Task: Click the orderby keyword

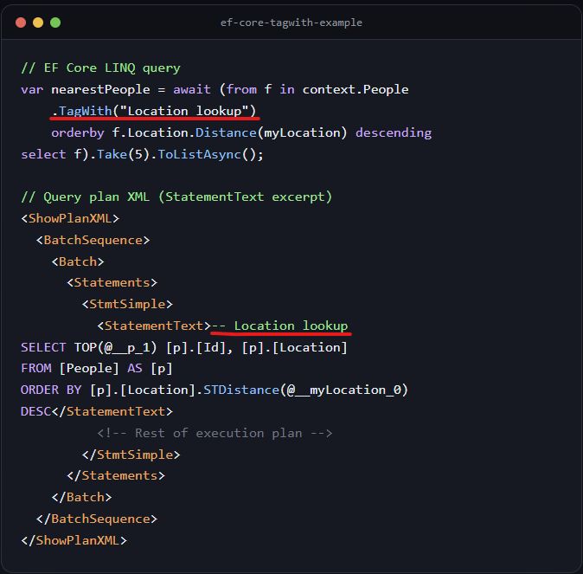Action: [x=78, y=132]
